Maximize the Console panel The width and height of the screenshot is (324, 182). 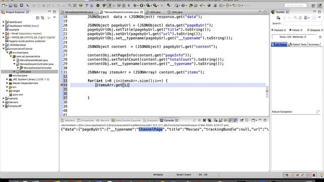(x=265, y=120)
